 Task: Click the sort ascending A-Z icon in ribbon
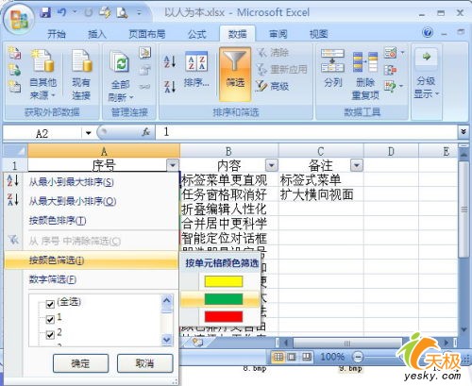pyautogui.click(x=170, y=61)
